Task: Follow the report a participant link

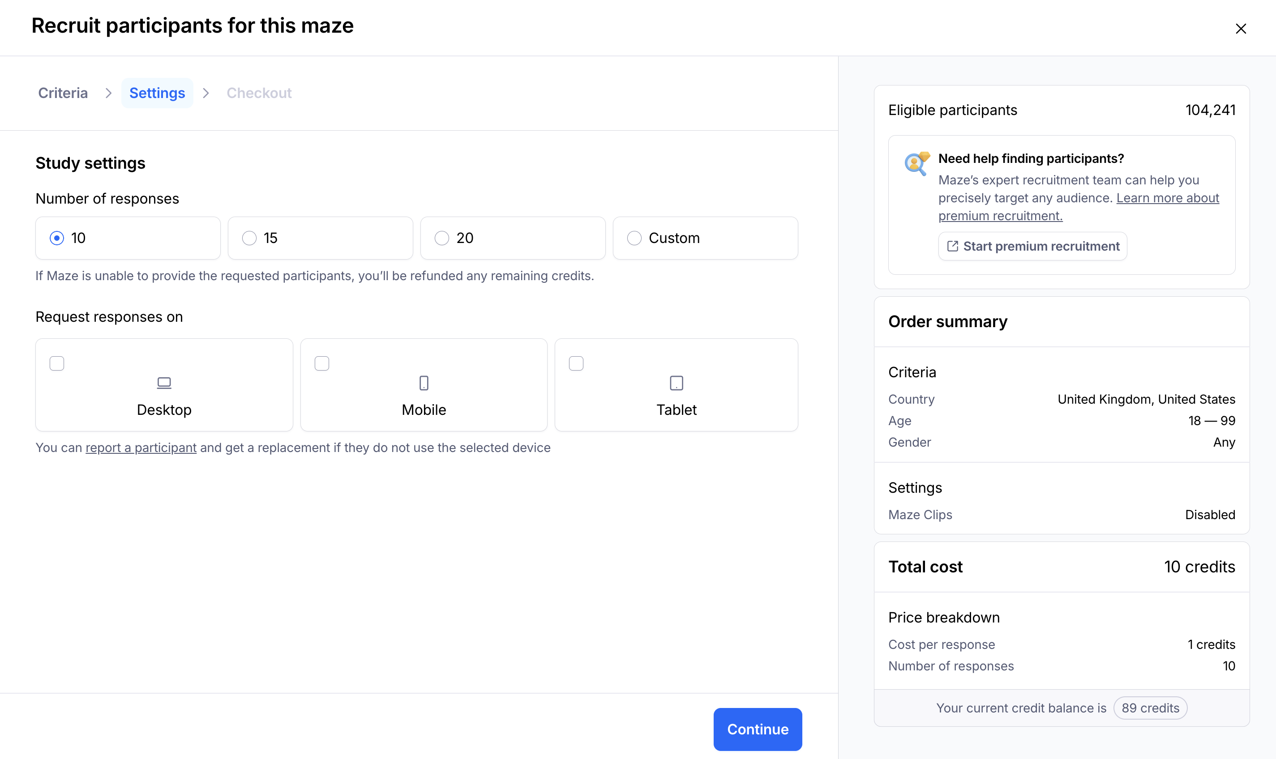Action: 141,448
